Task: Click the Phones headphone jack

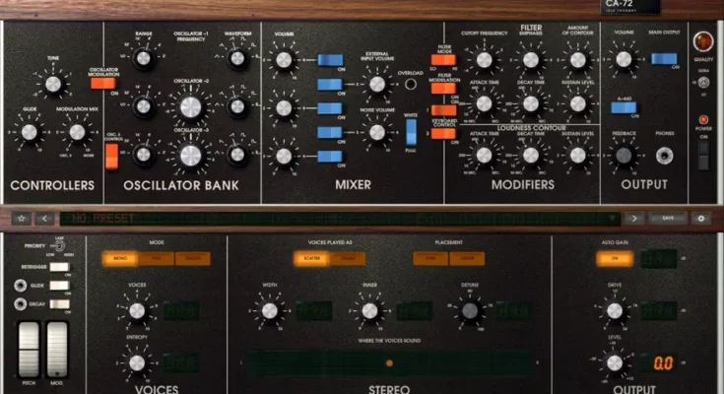Action: pyautogui.click(x=664, y=156)
